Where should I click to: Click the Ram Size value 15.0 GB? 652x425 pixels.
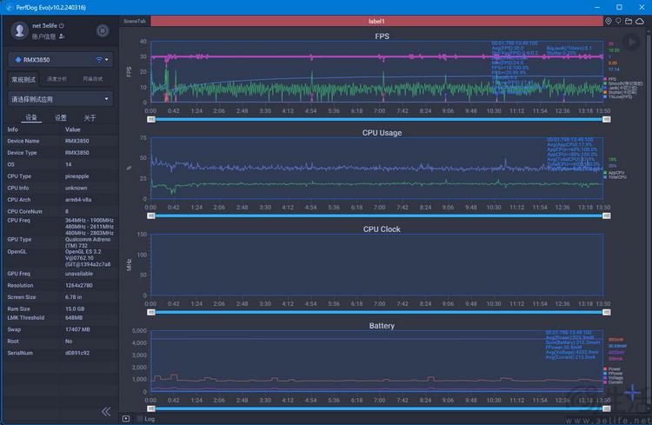coord(75,309)
